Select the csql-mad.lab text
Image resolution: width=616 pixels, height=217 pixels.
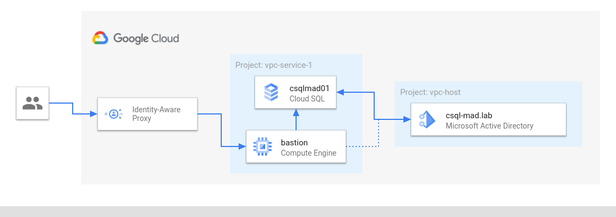pos(469,116)
